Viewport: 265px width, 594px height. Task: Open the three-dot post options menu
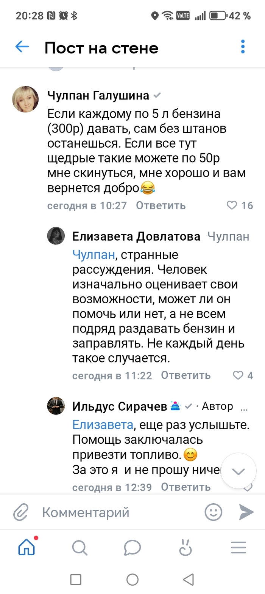(x=243, y=47)
